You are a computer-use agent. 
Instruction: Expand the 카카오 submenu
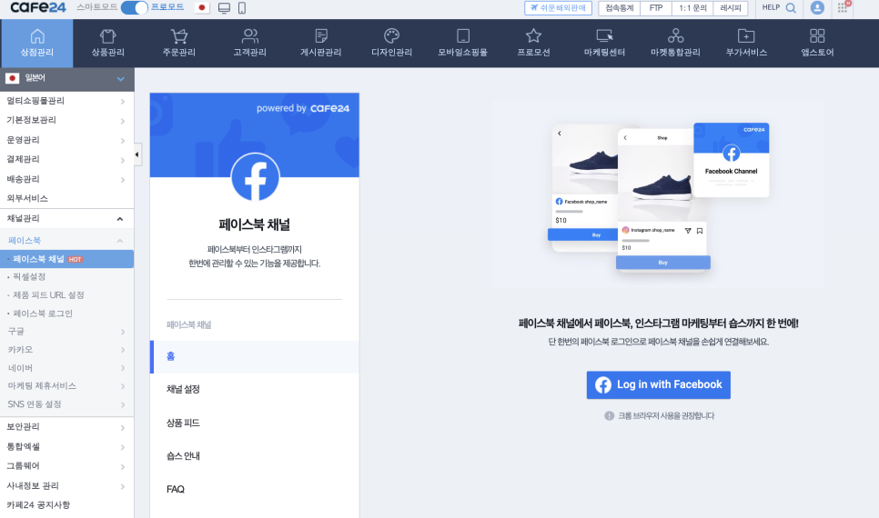pyautogui.click(x=67, y=350)
